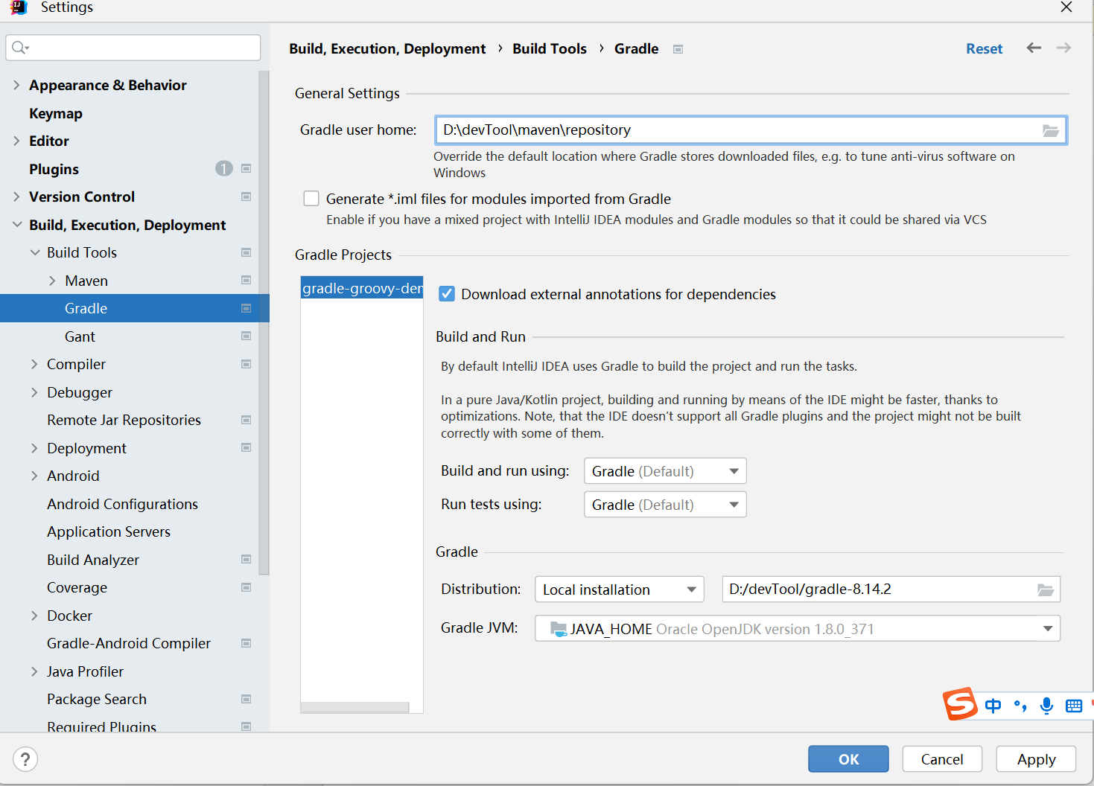The height and width of the screenshot is (786, 1094).
Task: Open the Distribution Local installation dropdown
Action: coord(620,589)
